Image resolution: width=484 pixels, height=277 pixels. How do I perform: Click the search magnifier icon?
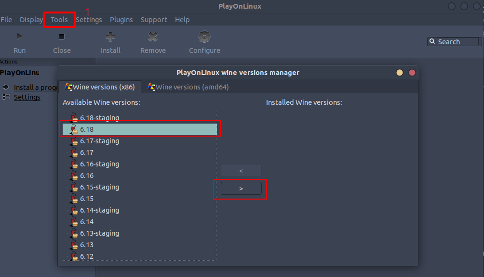[x=432, y=42]
